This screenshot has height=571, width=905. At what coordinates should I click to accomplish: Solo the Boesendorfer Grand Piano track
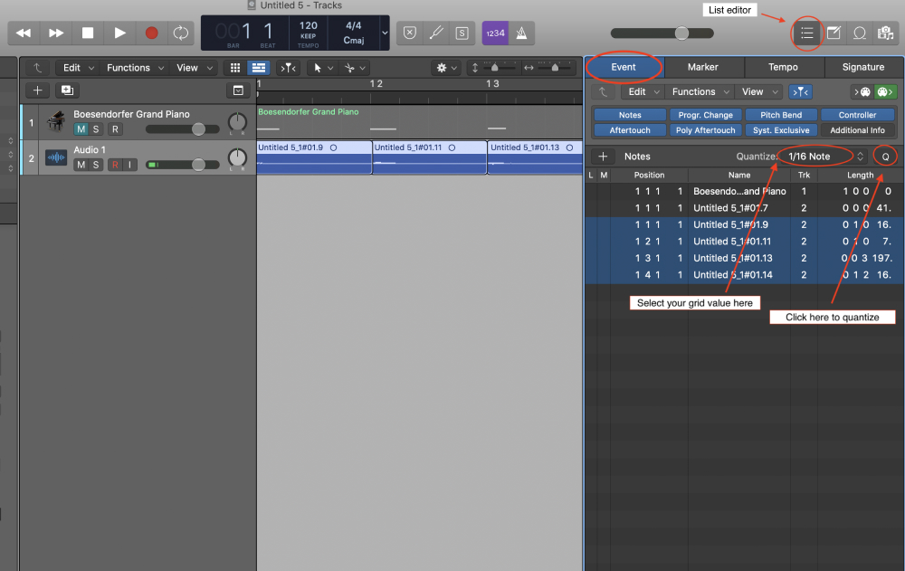pyautogui.click(x=96, y=129)
